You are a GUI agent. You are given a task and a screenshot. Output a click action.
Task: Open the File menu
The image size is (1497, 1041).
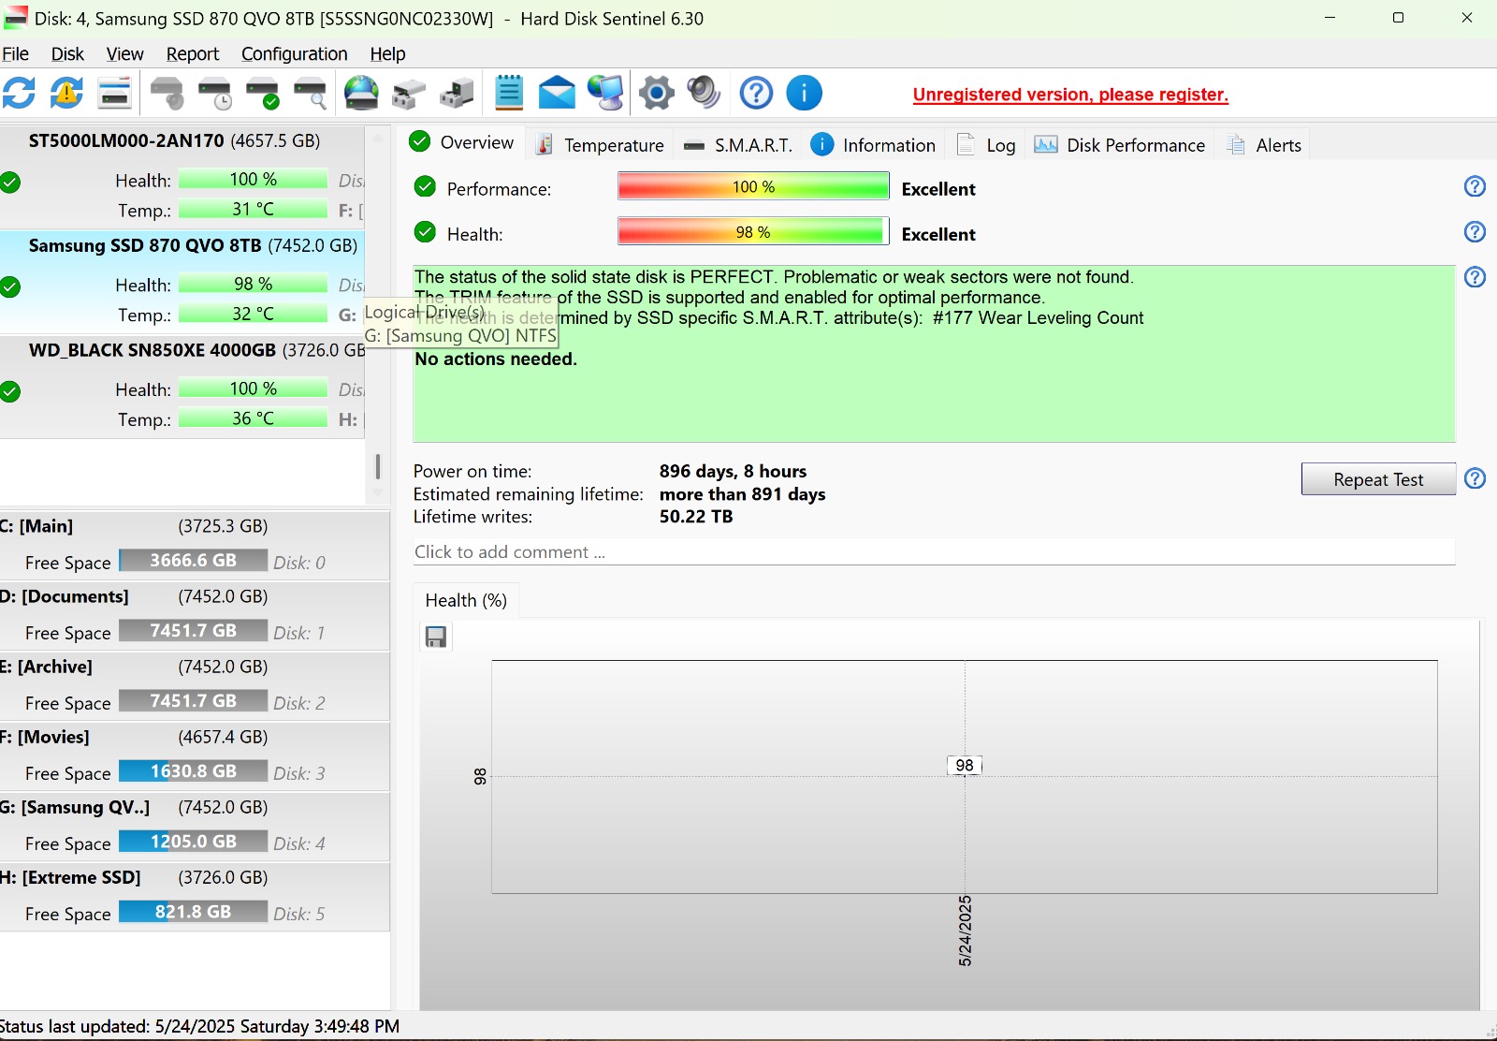(x=15, y=53)
